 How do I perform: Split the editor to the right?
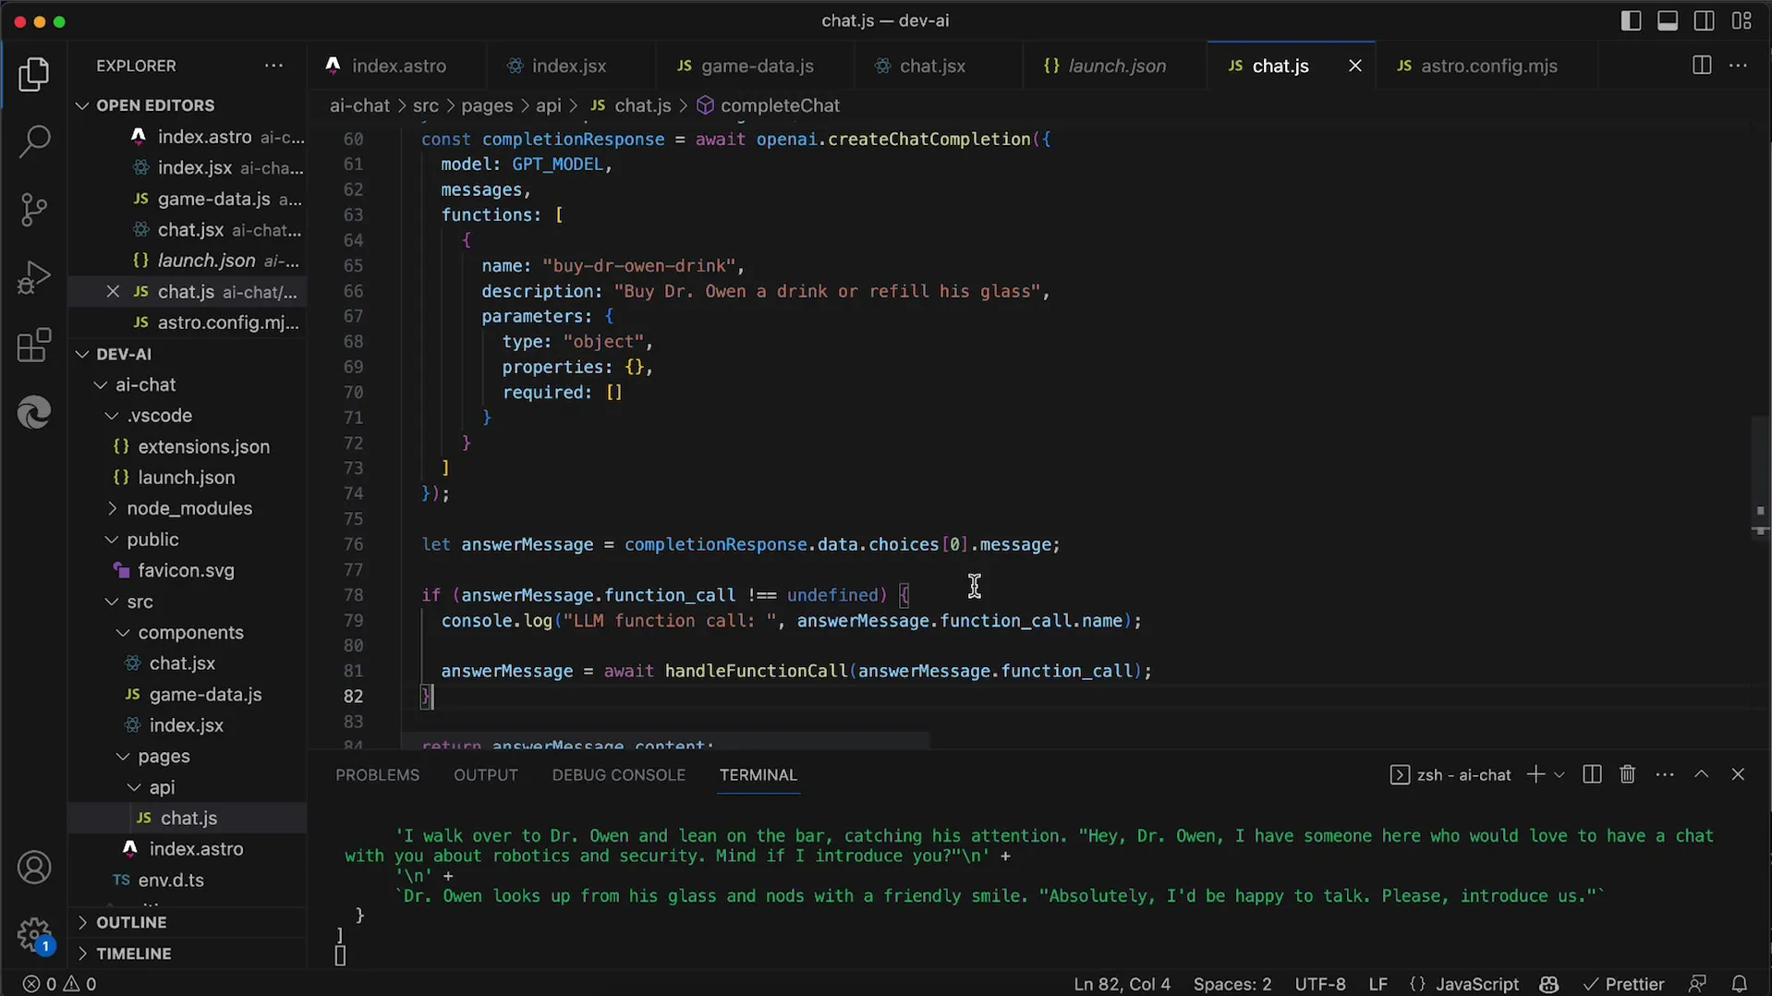pyautogui.click(x=1702, y=66)
